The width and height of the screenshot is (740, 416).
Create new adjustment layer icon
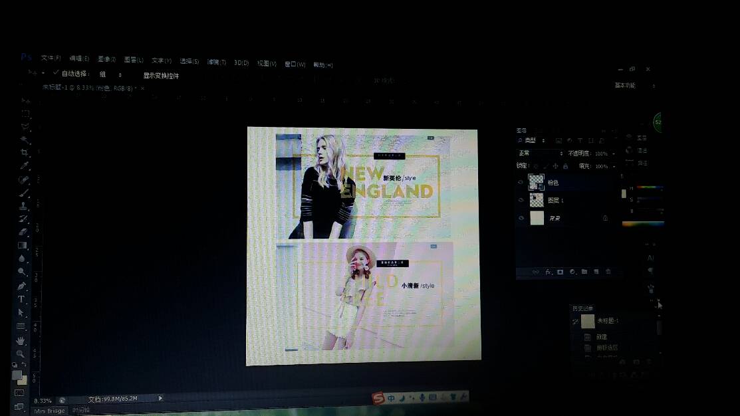tap(572, 272)
